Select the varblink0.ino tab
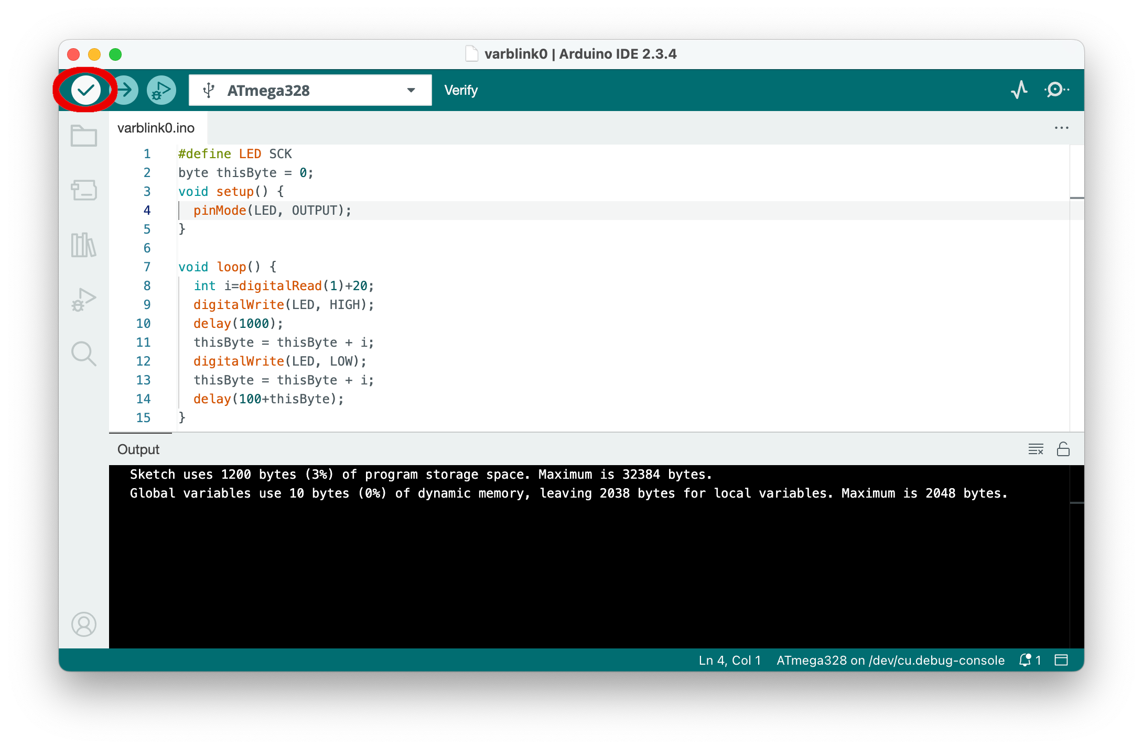The height and width of the screenshot is (749, 1143). click(x=156, y=128)
